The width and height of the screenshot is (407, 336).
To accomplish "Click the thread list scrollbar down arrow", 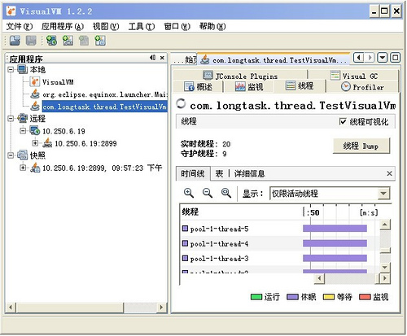I will point(385,267).
